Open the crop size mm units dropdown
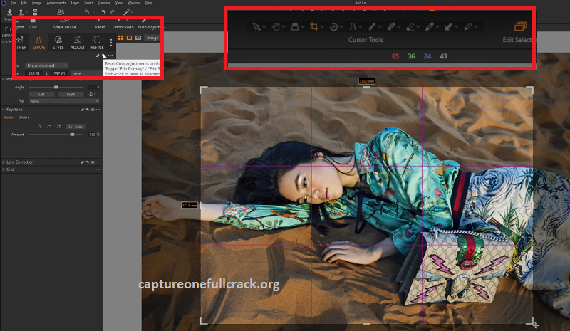 (x=85, y=74)
